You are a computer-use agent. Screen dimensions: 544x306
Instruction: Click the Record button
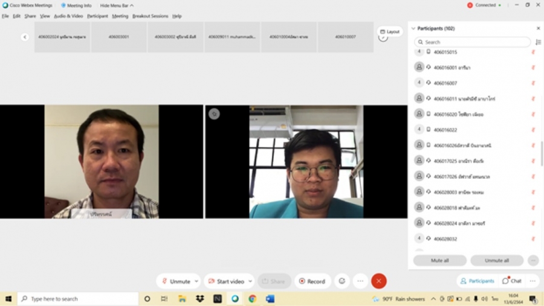click(312, 281)
